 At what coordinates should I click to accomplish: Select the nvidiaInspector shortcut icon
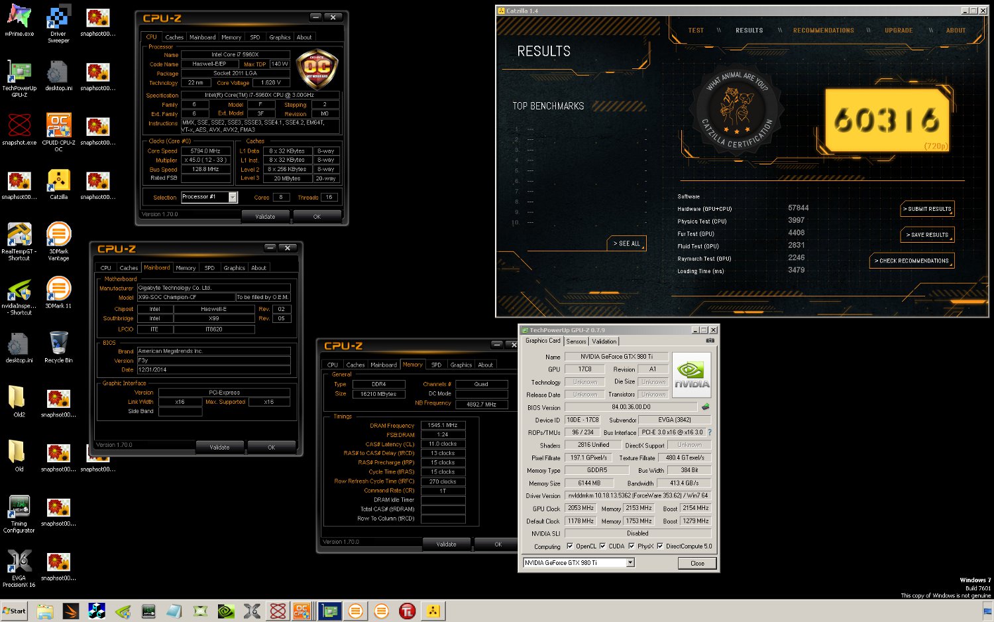[x=19, y=296]
